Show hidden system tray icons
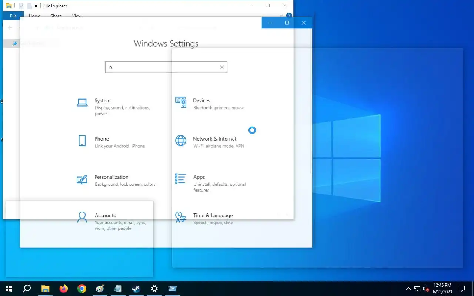 (408, 289)
